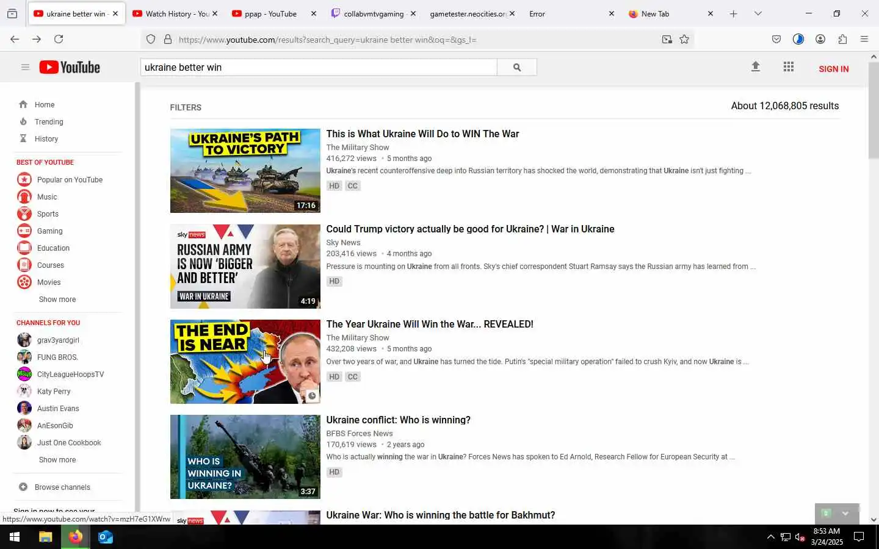Click the watch later clock on The End Is Near thumbnail
This screenshot has height=549, width=879.
[x=312, y=396]
